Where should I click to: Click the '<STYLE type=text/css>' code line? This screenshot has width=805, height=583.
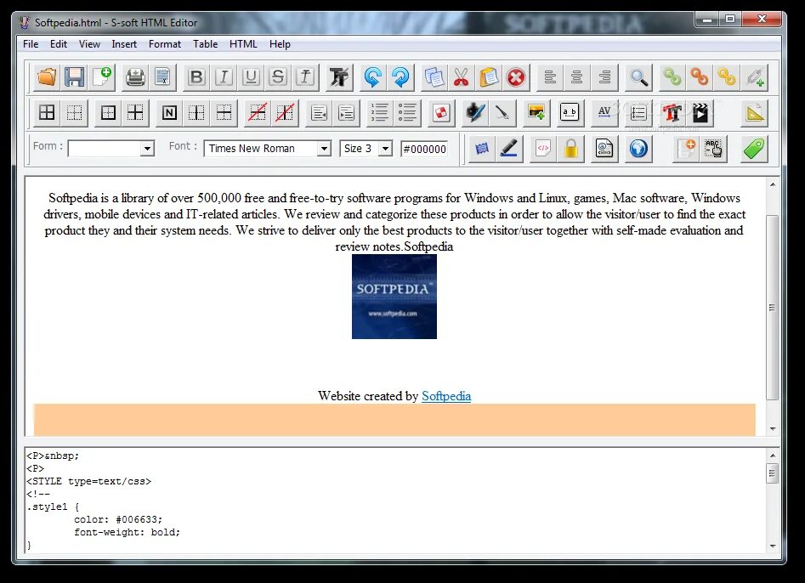click(88, 481)
